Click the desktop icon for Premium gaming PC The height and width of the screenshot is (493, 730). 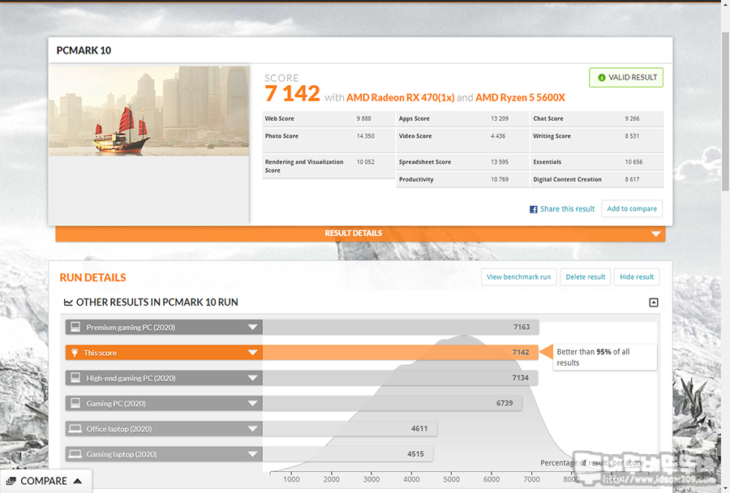click(75, 328)
